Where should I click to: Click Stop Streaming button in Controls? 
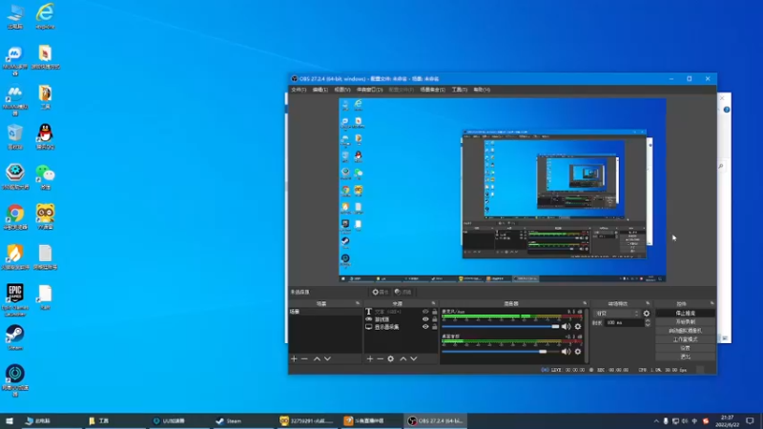pos(685,314)
